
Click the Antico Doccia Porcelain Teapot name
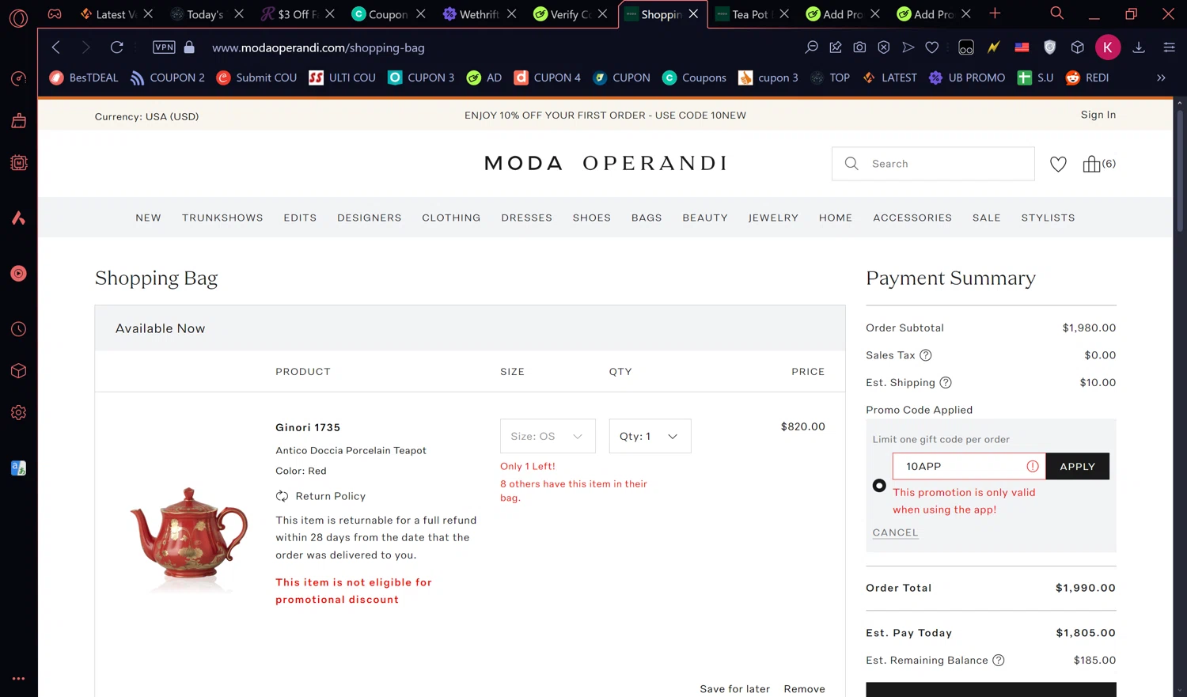[351, 450]
